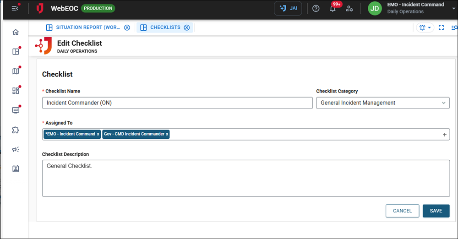This screenshot has width=458, height=239.
Task: Close the Checklists tab
Action: click(x=187, y=27)
